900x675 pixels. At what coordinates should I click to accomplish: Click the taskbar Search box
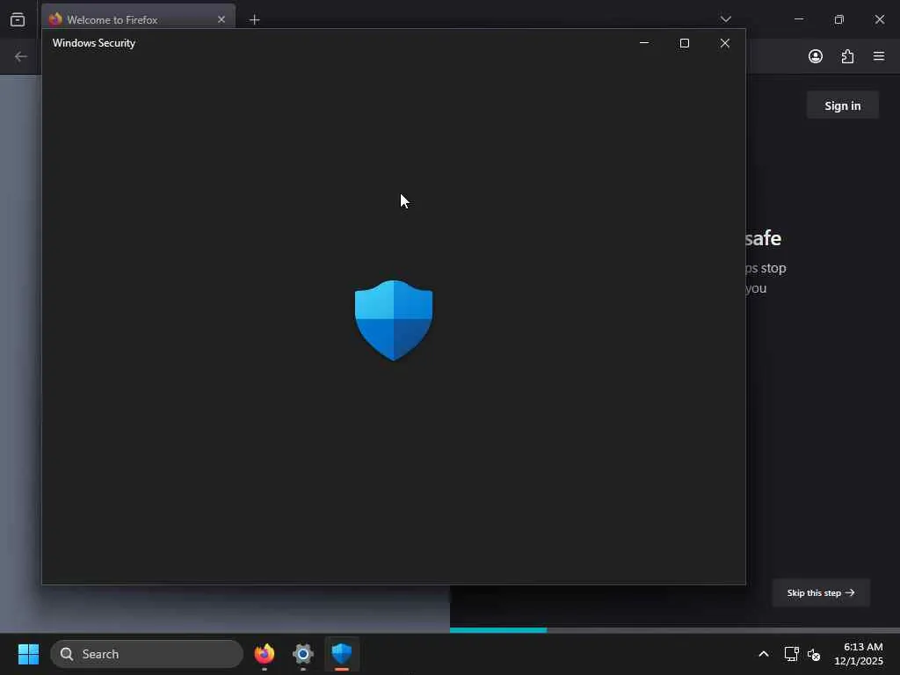(147, 654)
